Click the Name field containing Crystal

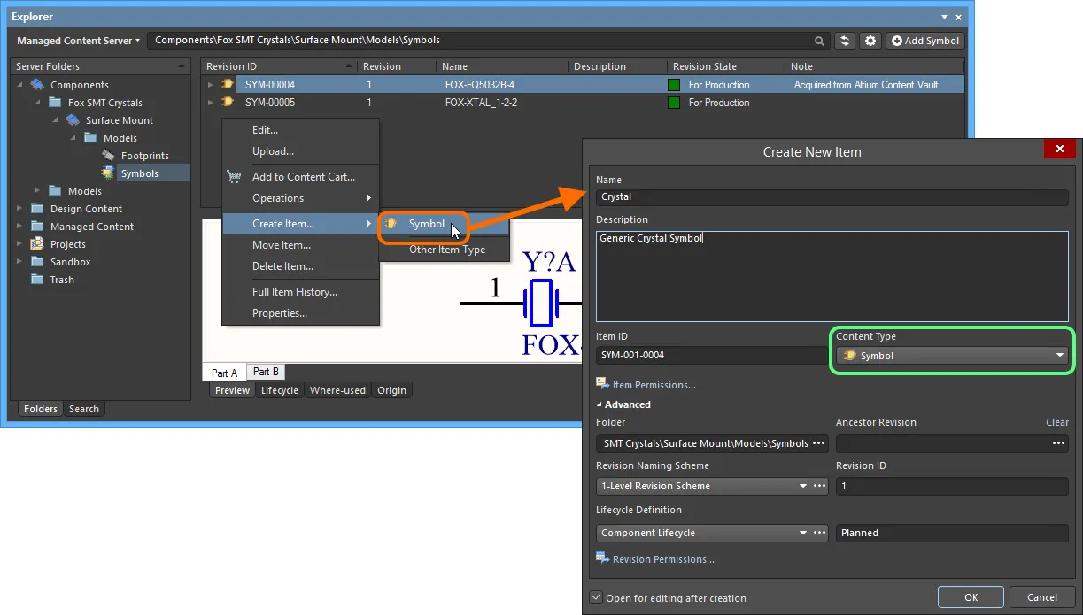[x=832, y=197]
